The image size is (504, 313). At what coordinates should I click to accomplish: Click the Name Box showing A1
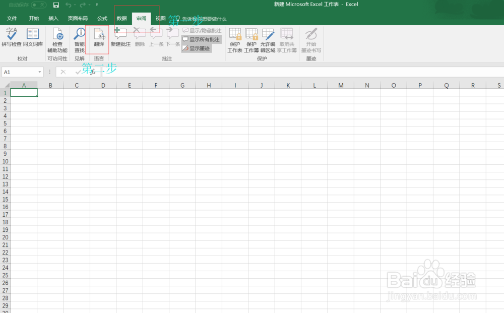[20, 72]
